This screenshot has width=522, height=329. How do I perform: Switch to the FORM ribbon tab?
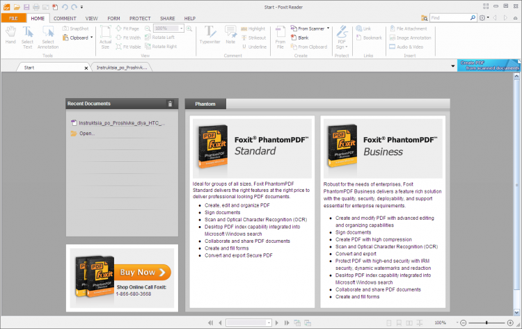113,18
